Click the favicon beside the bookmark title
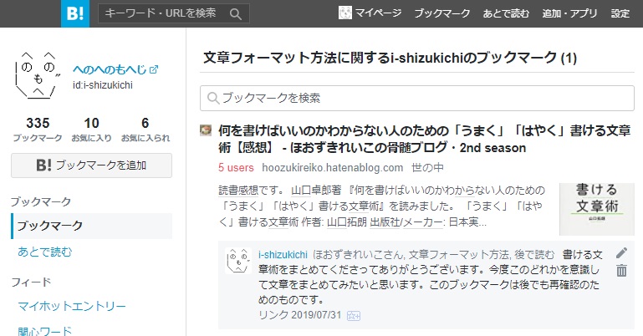The width and height of the screenshot is (643, 336). (206, 130)
